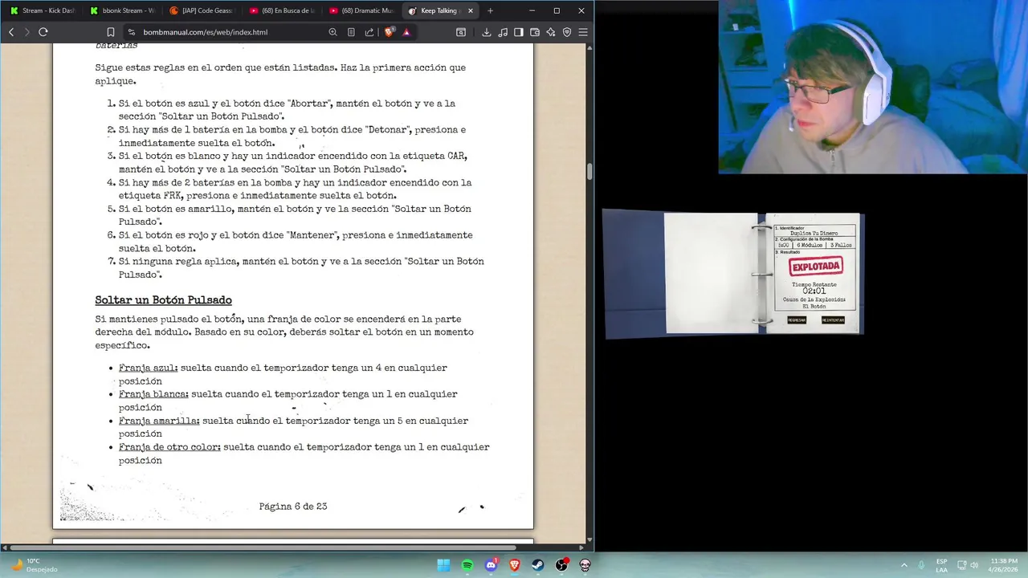The image size is (1028, 578).
Task: Expand the system tray hidden icons chevron
Action: point(904,565)
